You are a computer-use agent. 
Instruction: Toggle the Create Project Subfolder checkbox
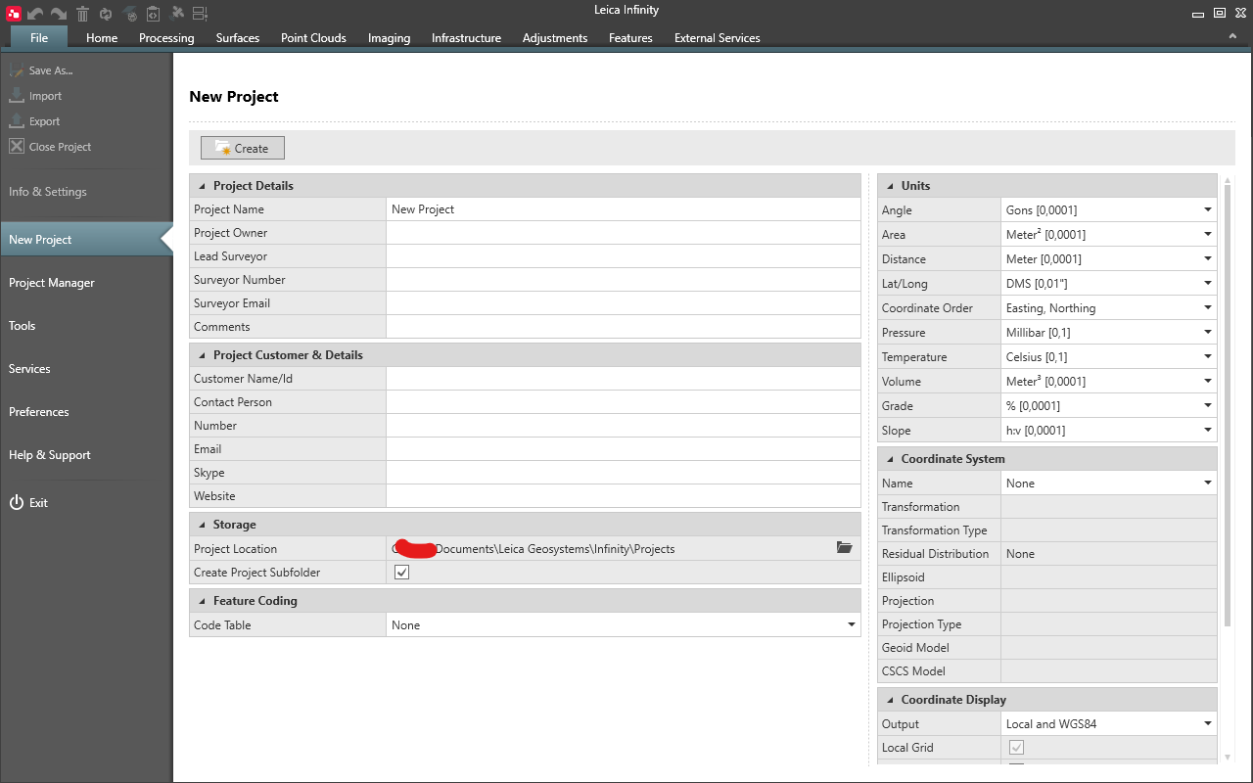coord(401,573)
